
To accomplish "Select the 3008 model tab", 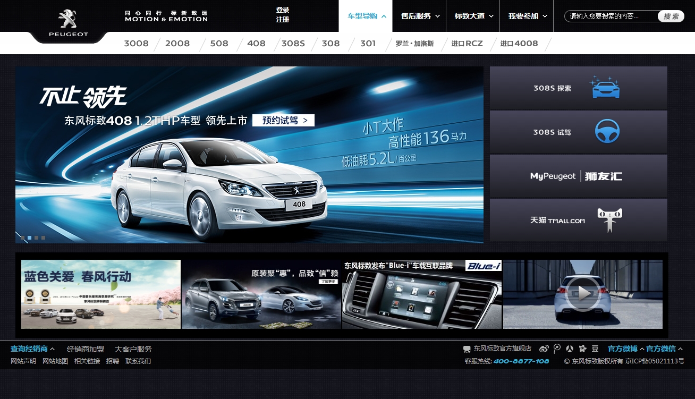I will (x=136, y=44).
